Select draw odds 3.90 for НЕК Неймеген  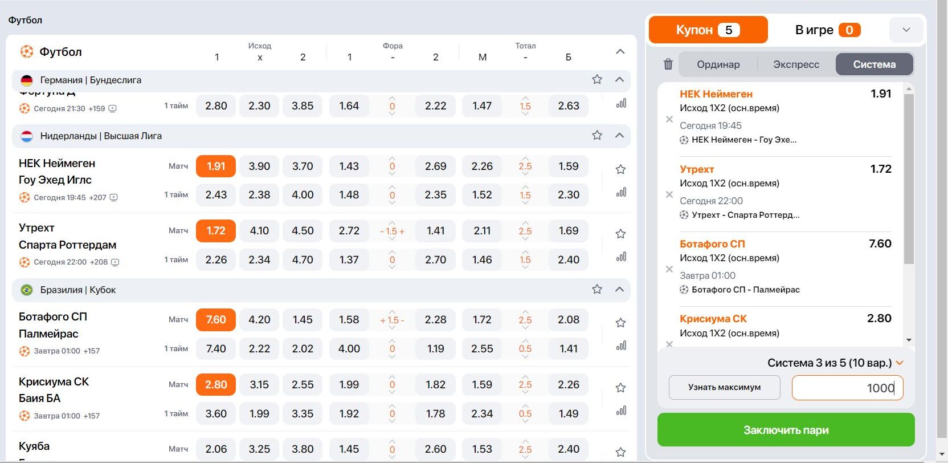(259, 166)
